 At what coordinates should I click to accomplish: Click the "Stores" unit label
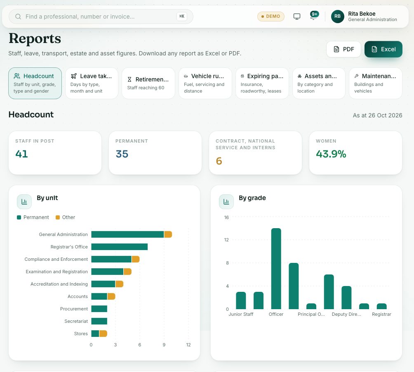point(81,334)
